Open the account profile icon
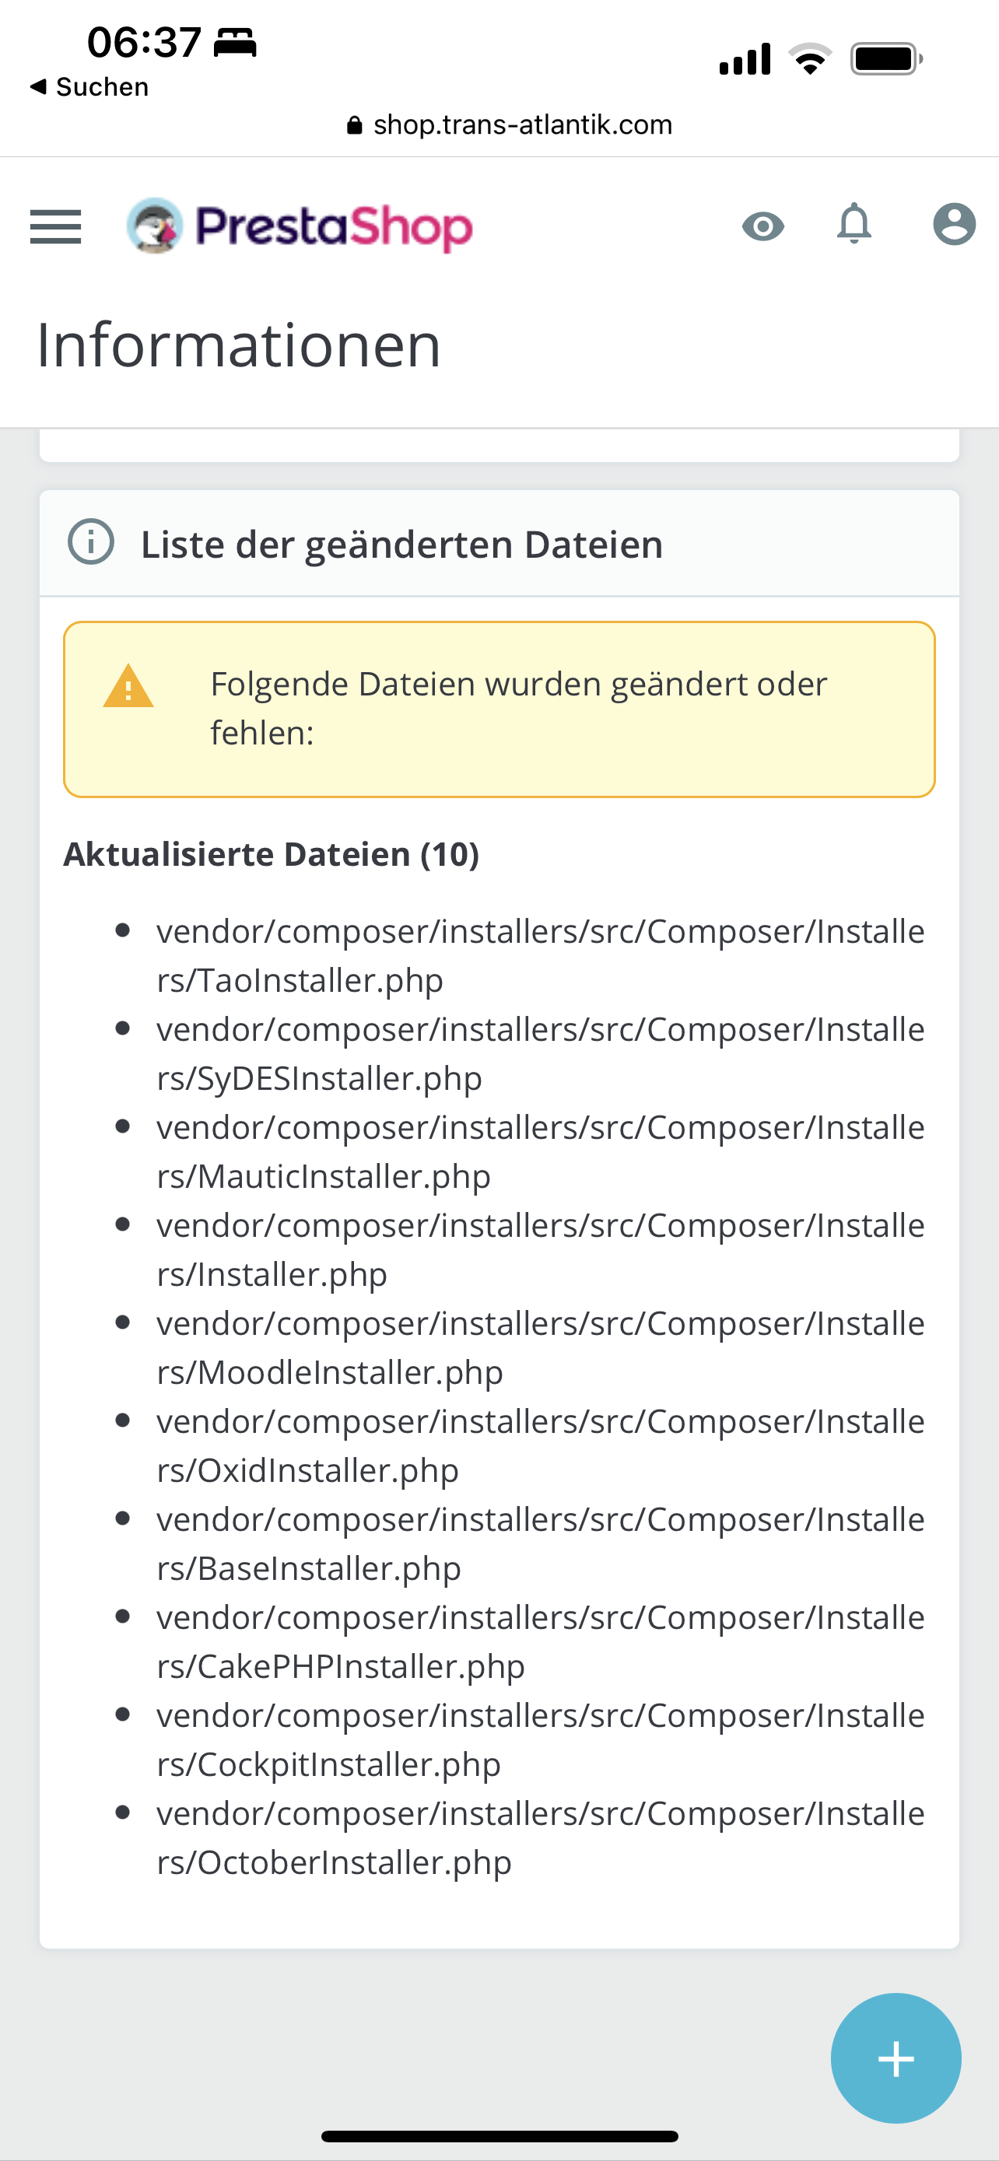 tap(954, 225)
